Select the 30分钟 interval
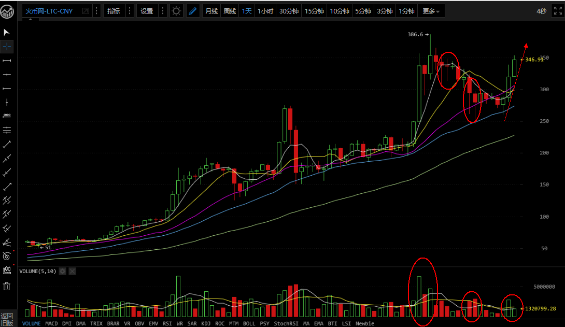Screen dimensions: 565x327 click(289, 11)
